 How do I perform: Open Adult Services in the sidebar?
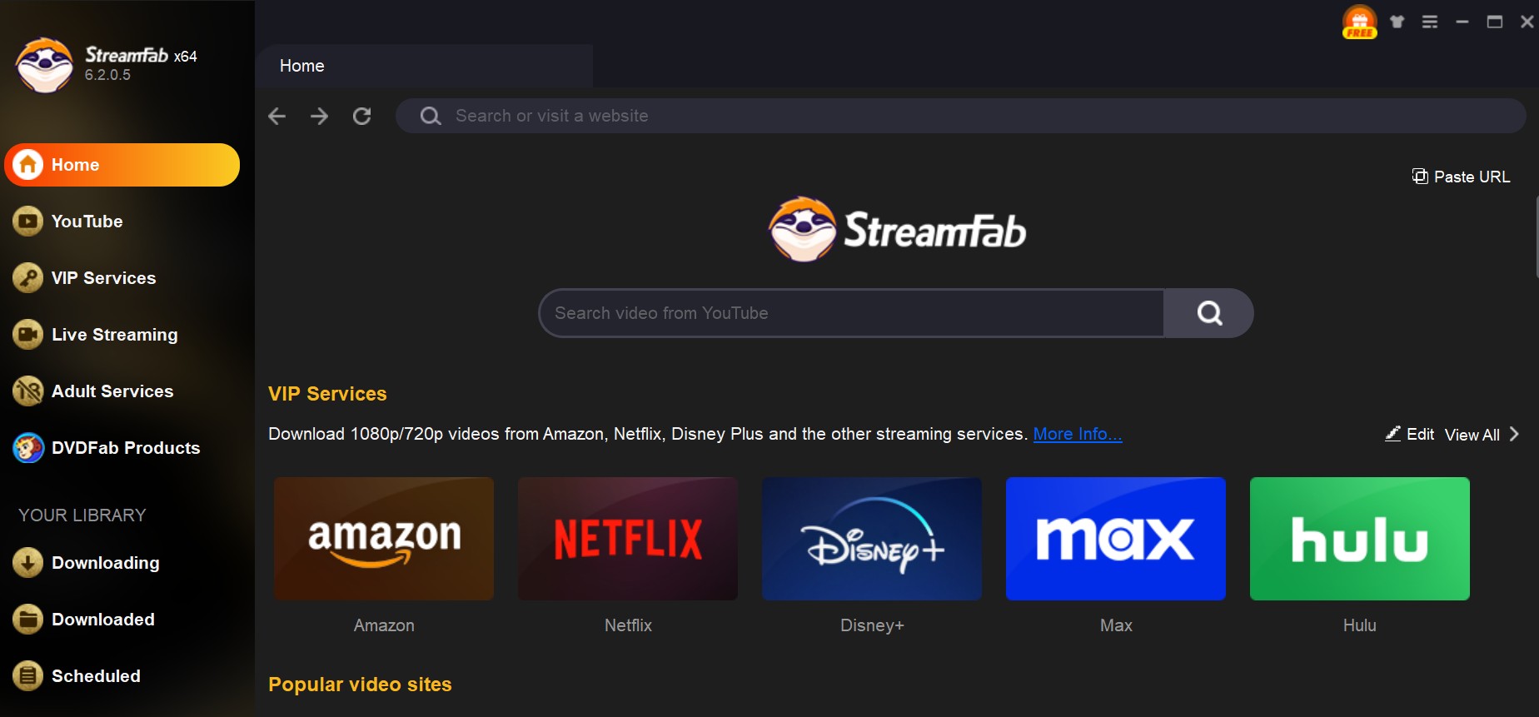(122, 391)
